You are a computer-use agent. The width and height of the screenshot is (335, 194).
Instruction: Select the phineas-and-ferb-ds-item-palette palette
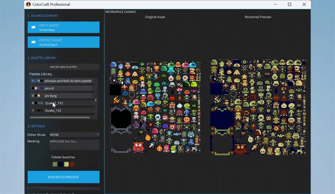click(62, 81)
